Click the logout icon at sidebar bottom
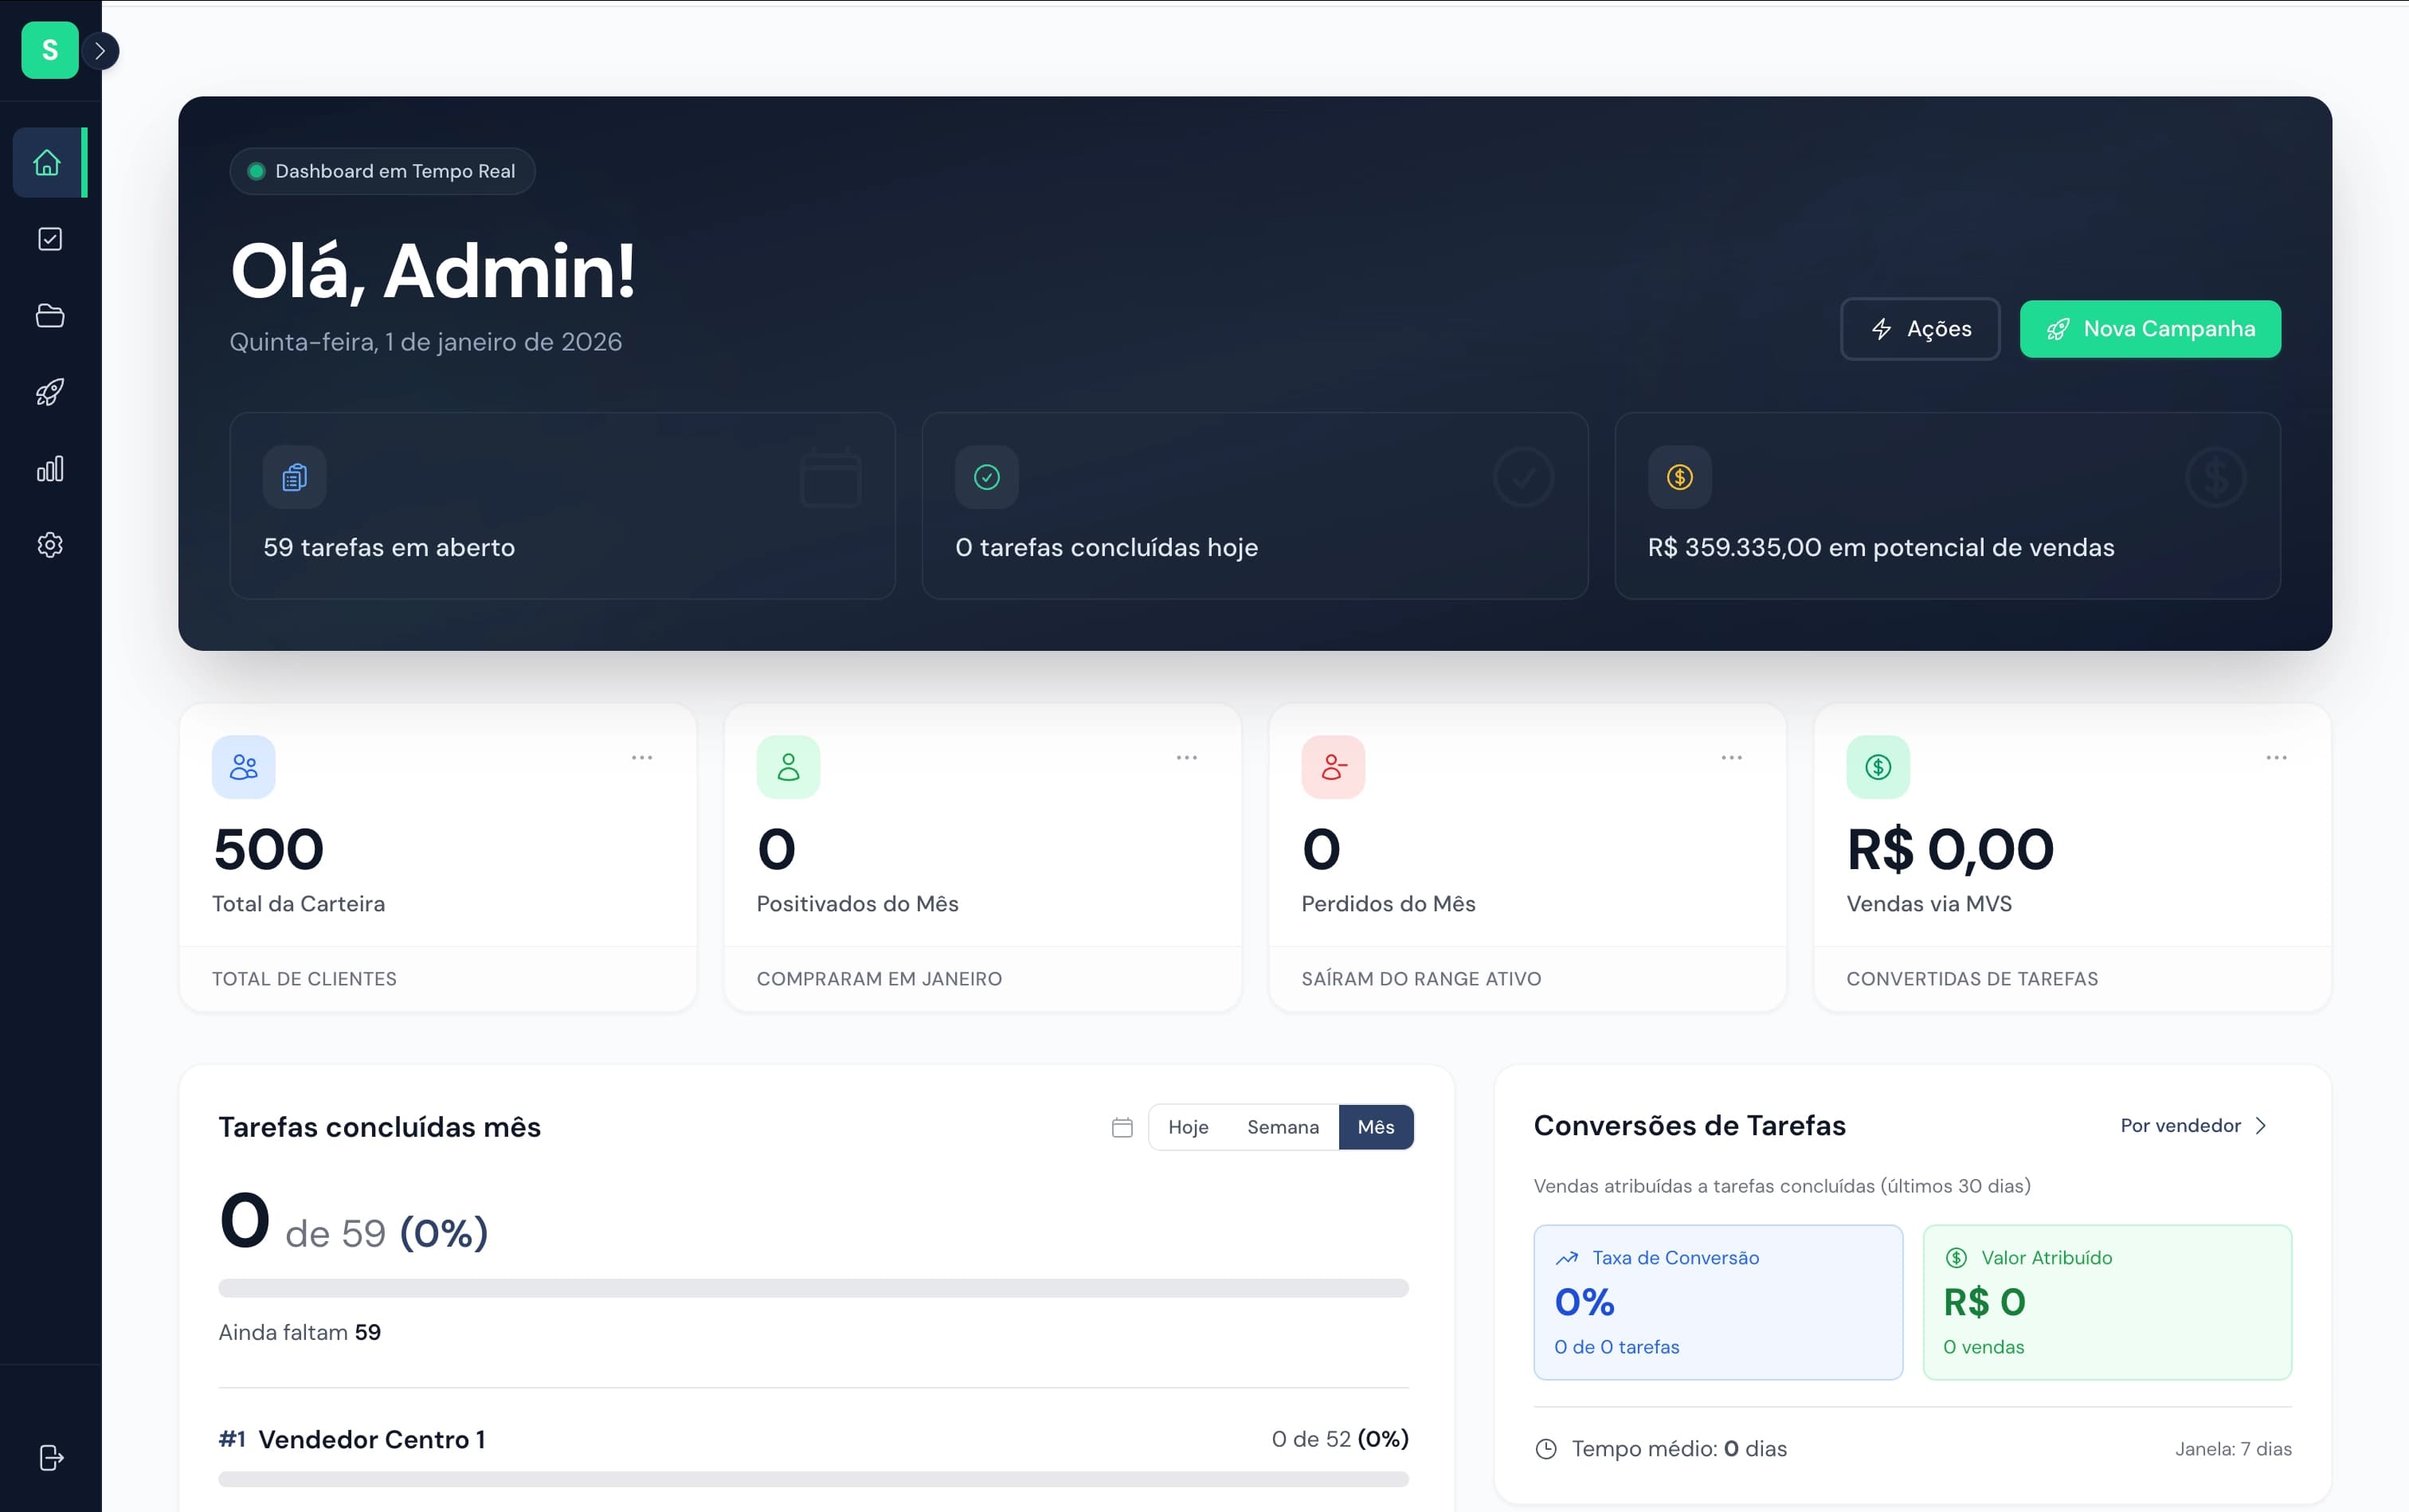 [49, 1457]
